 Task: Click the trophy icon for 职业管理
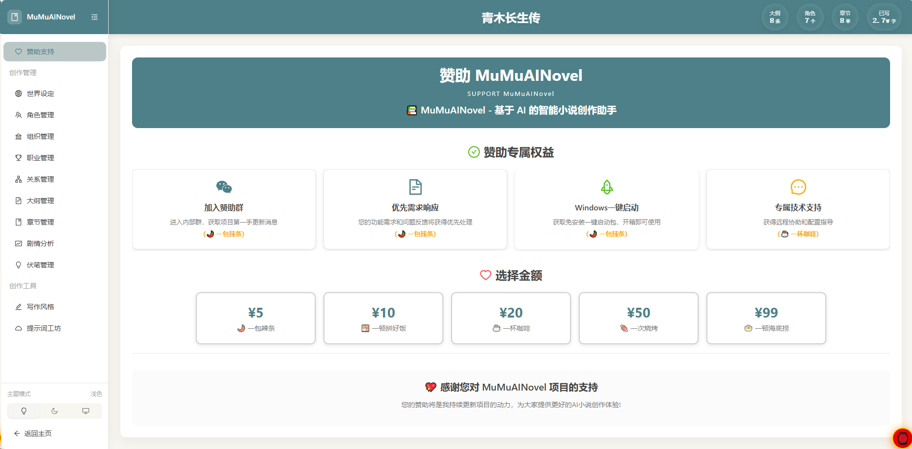coord(19,158)
